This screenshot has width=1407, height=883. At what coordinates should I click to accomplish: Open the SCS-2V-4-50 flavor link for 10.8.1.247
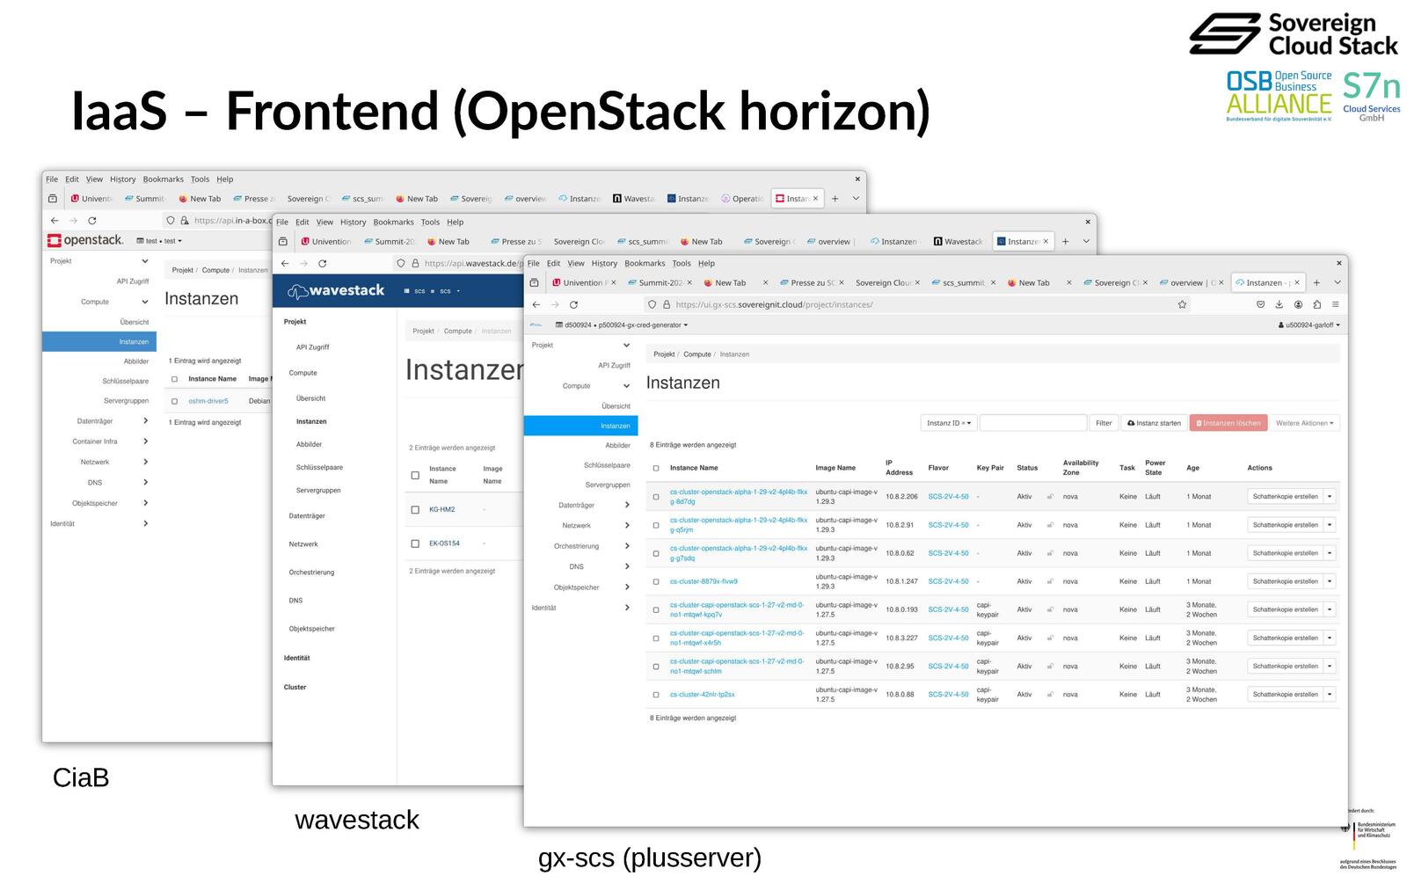pyautogui.click(x=948, y=581)
